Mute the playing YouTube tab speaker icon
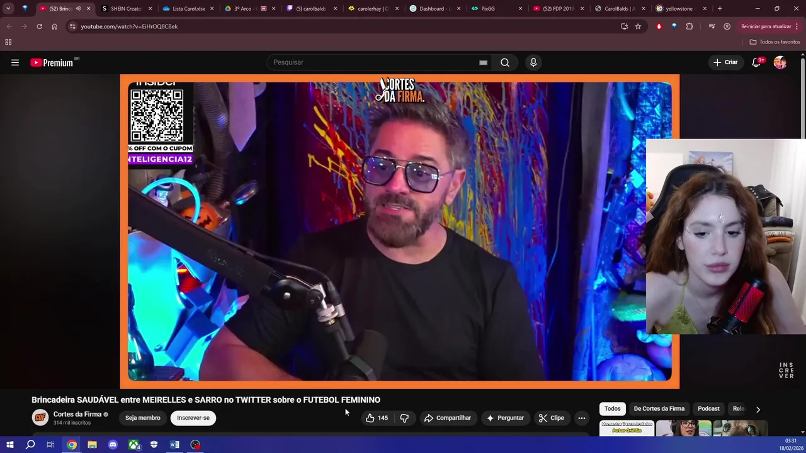 78,9
